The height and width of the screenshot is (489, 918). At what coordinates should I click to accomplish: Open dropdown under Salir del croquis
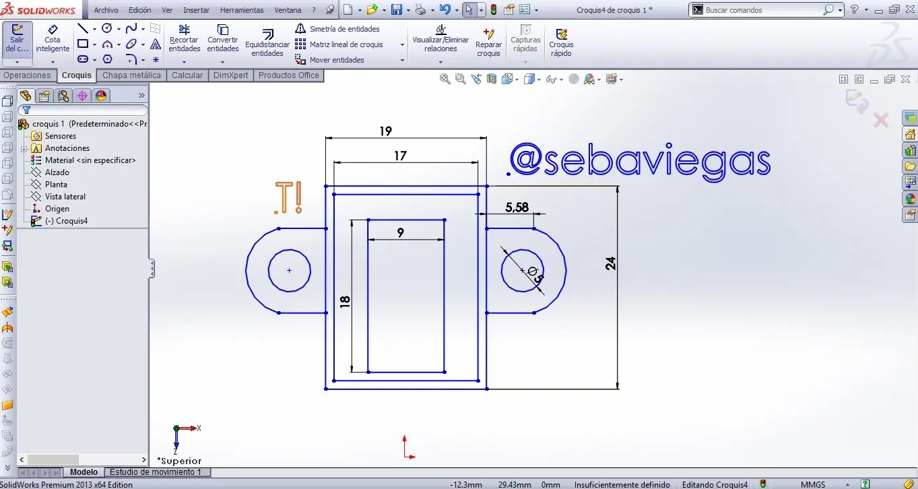pyautogui.click(x=17, y=62)
